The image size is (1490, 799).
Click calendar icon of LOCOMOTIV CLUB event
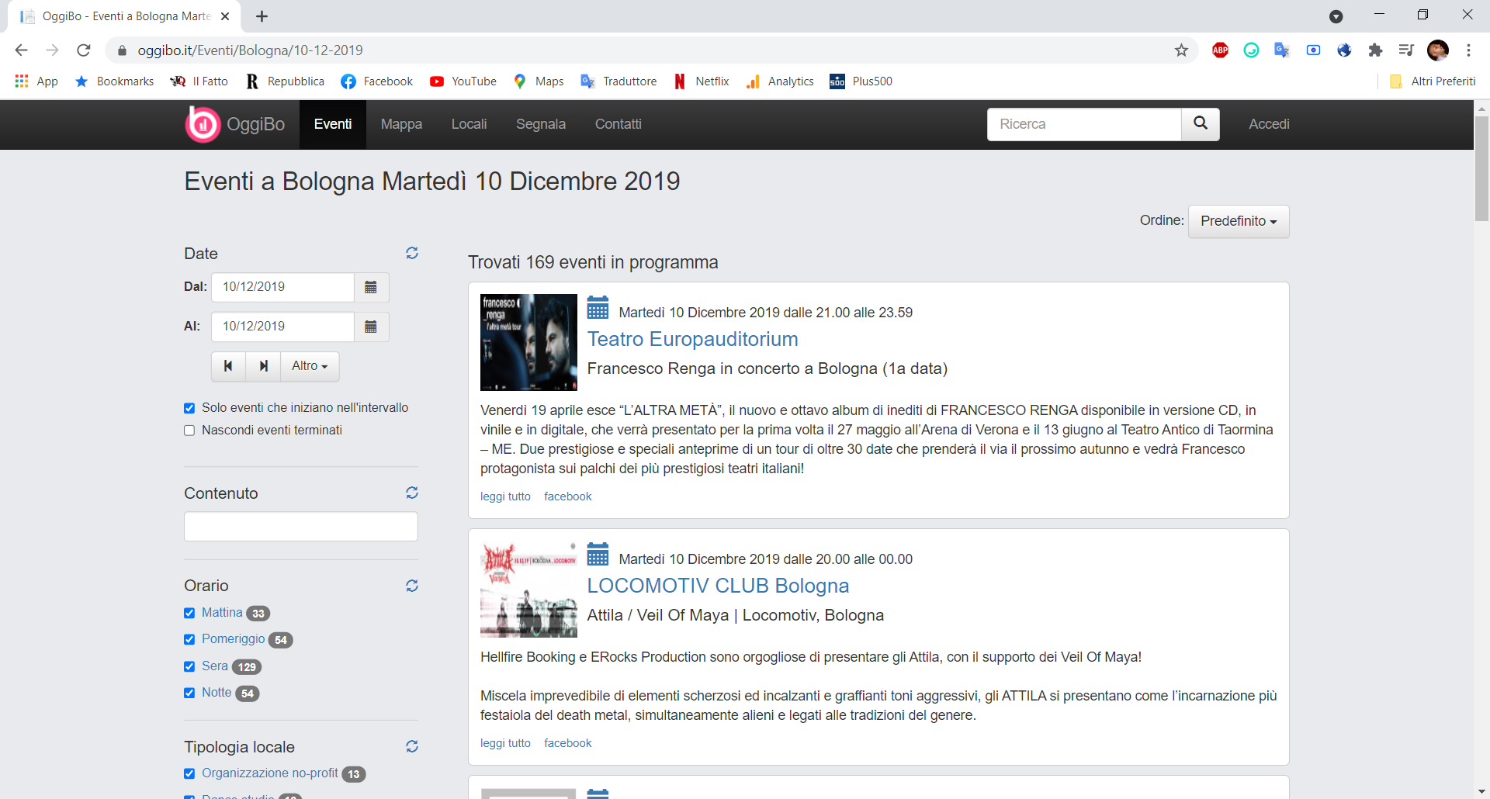coord(598,555)
